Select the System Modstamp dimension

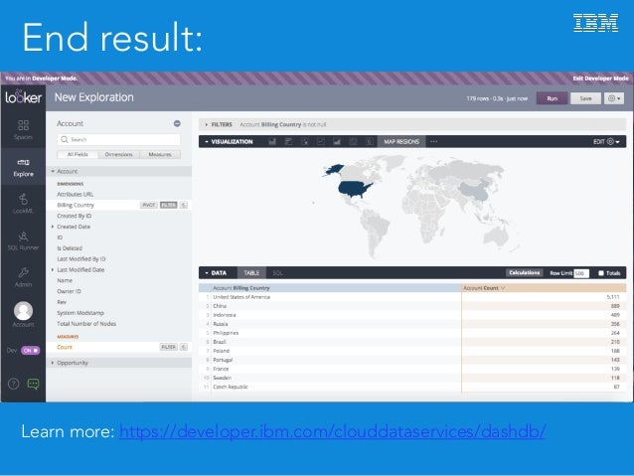[80, 313]
